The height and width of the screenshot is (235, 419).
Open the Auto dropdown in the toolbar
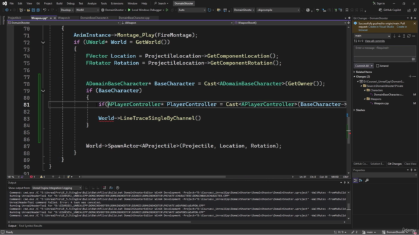pyautogui.click(x=192, y=10)
